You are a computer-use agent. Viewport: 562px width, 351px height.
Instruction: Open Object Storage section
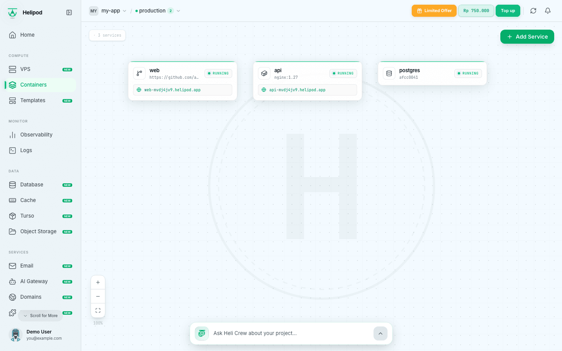tap(41, 231)
